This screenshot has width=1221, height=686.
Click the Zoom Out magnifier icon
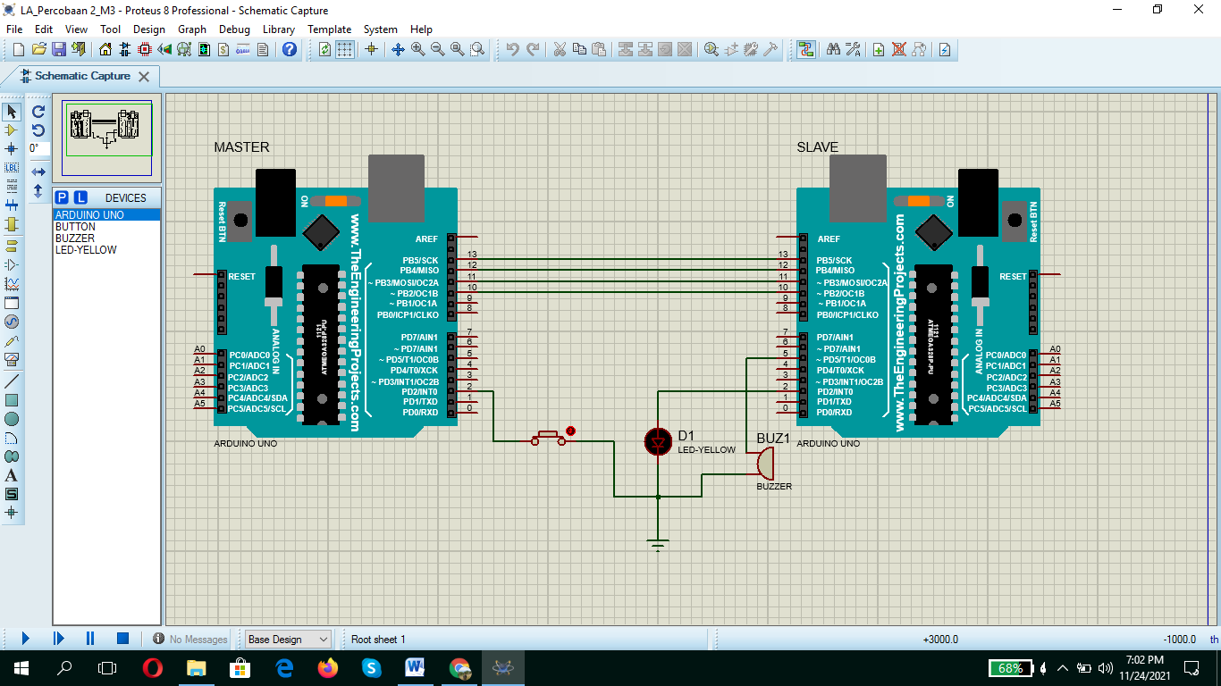click(438, 49)
